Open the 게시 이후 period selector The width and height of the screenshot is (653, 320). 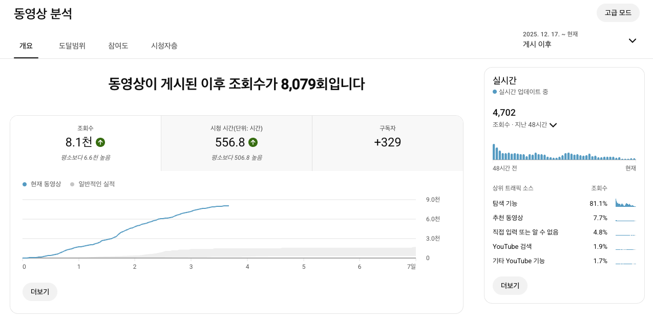537,44
